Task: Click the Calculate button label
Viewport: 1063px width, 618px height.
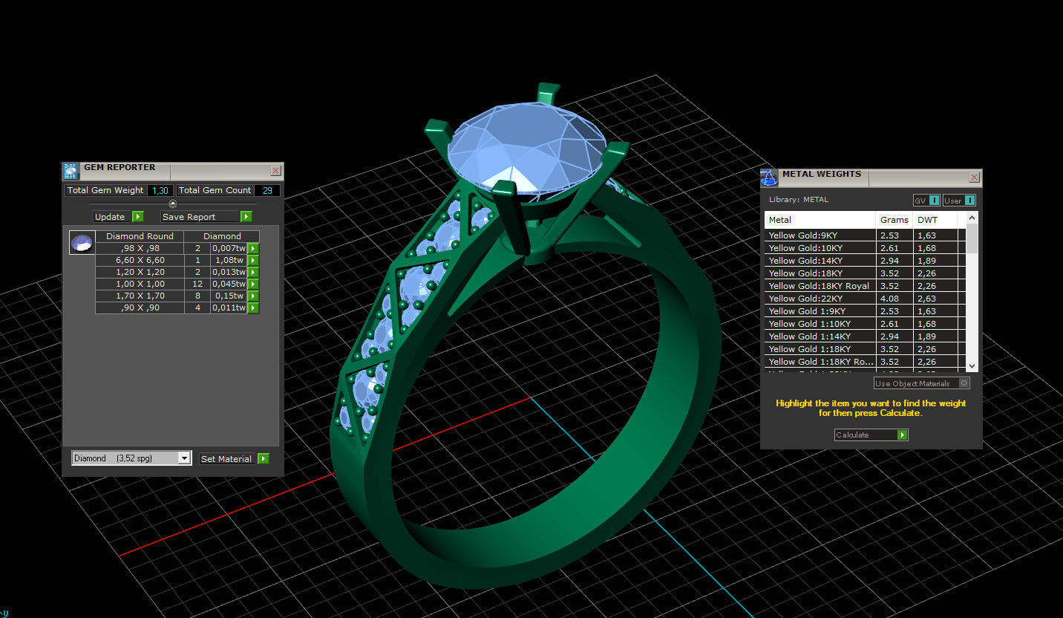Action: (x=852, y=435)
